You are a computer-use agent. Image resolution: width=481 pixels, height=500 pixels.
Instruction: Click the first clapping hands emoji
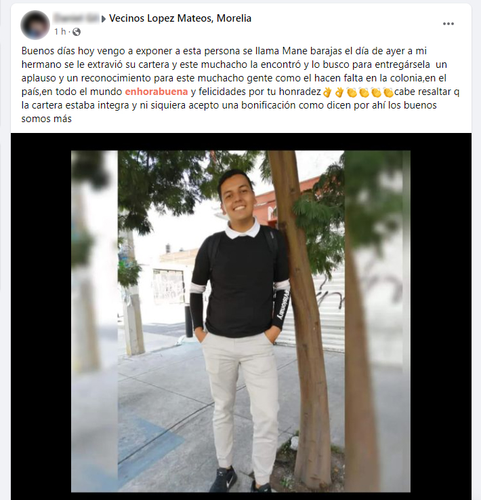pos(352,92)
